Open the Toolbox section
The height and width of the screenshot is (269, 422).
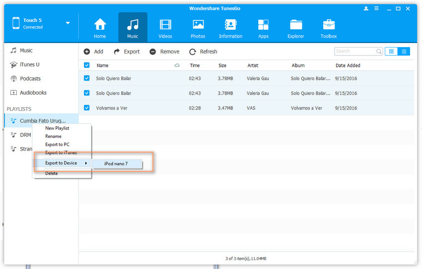(329, 27)
